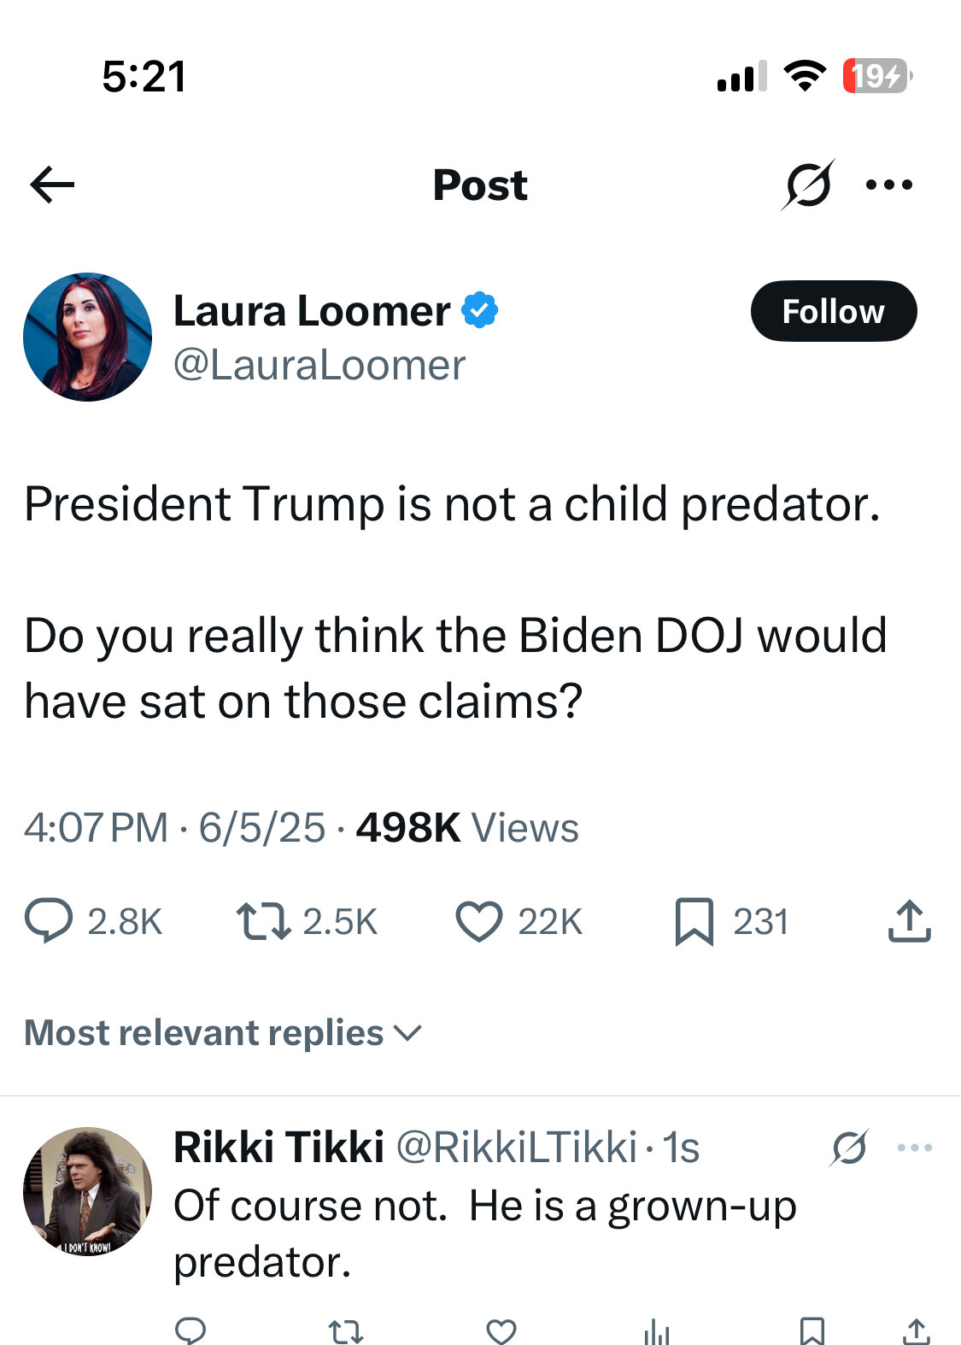The height and width of the screenshot is (1345, 961).
Task: View analytics on Rikki Tikki's reply
Action: [x=657, y=1331]
